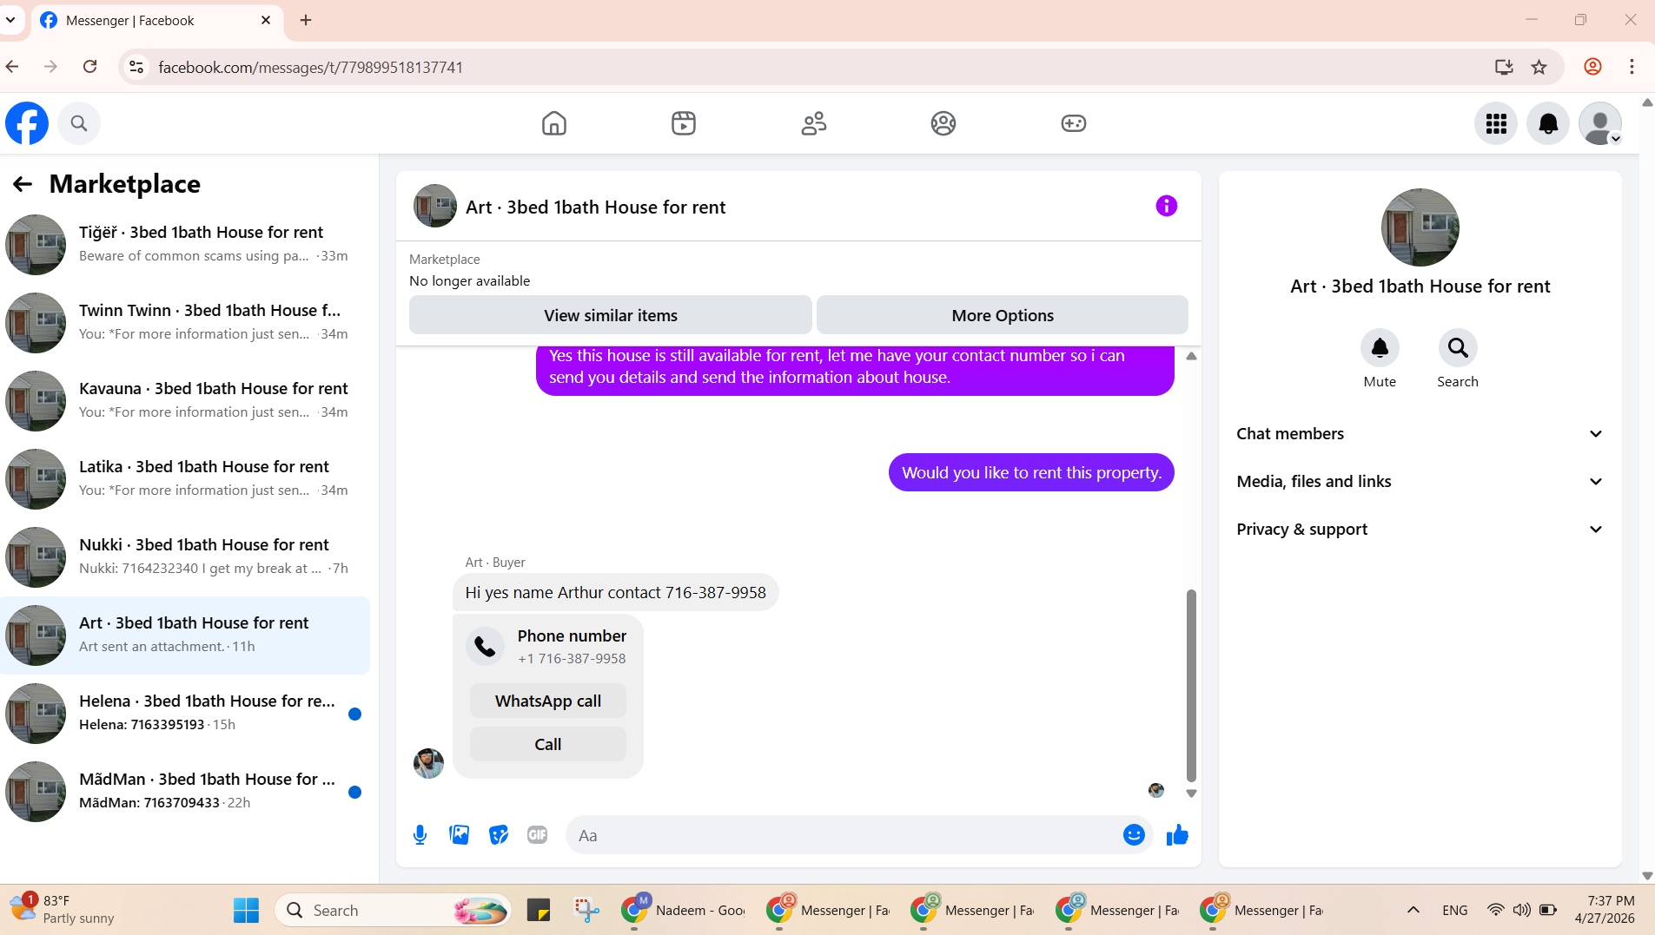This screenshot has width=1655, height=935.
Task: Show hidden system tray icons
Action: pos(1413,910)
